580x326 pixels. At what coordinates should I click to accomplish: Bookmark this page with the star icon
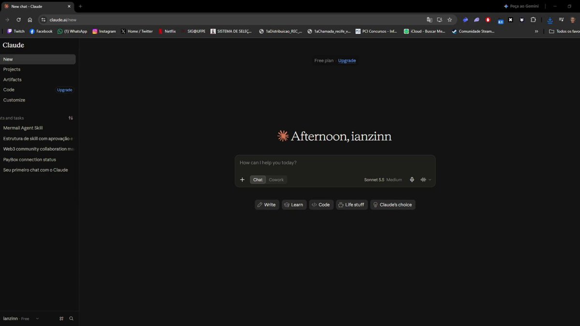coord(449,20)
